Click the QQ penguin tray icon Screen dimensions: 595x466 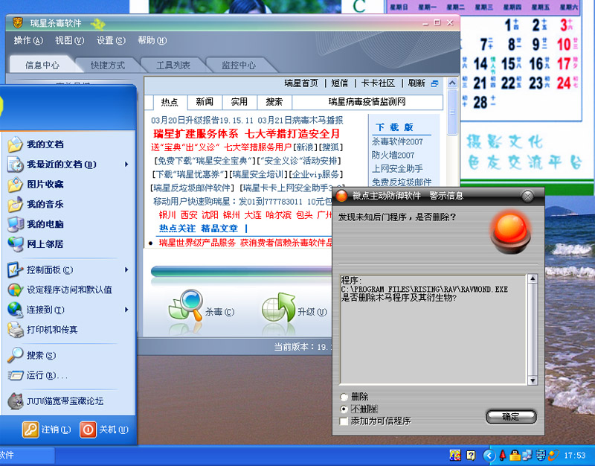pyautogui.click(x=515, y=455)
